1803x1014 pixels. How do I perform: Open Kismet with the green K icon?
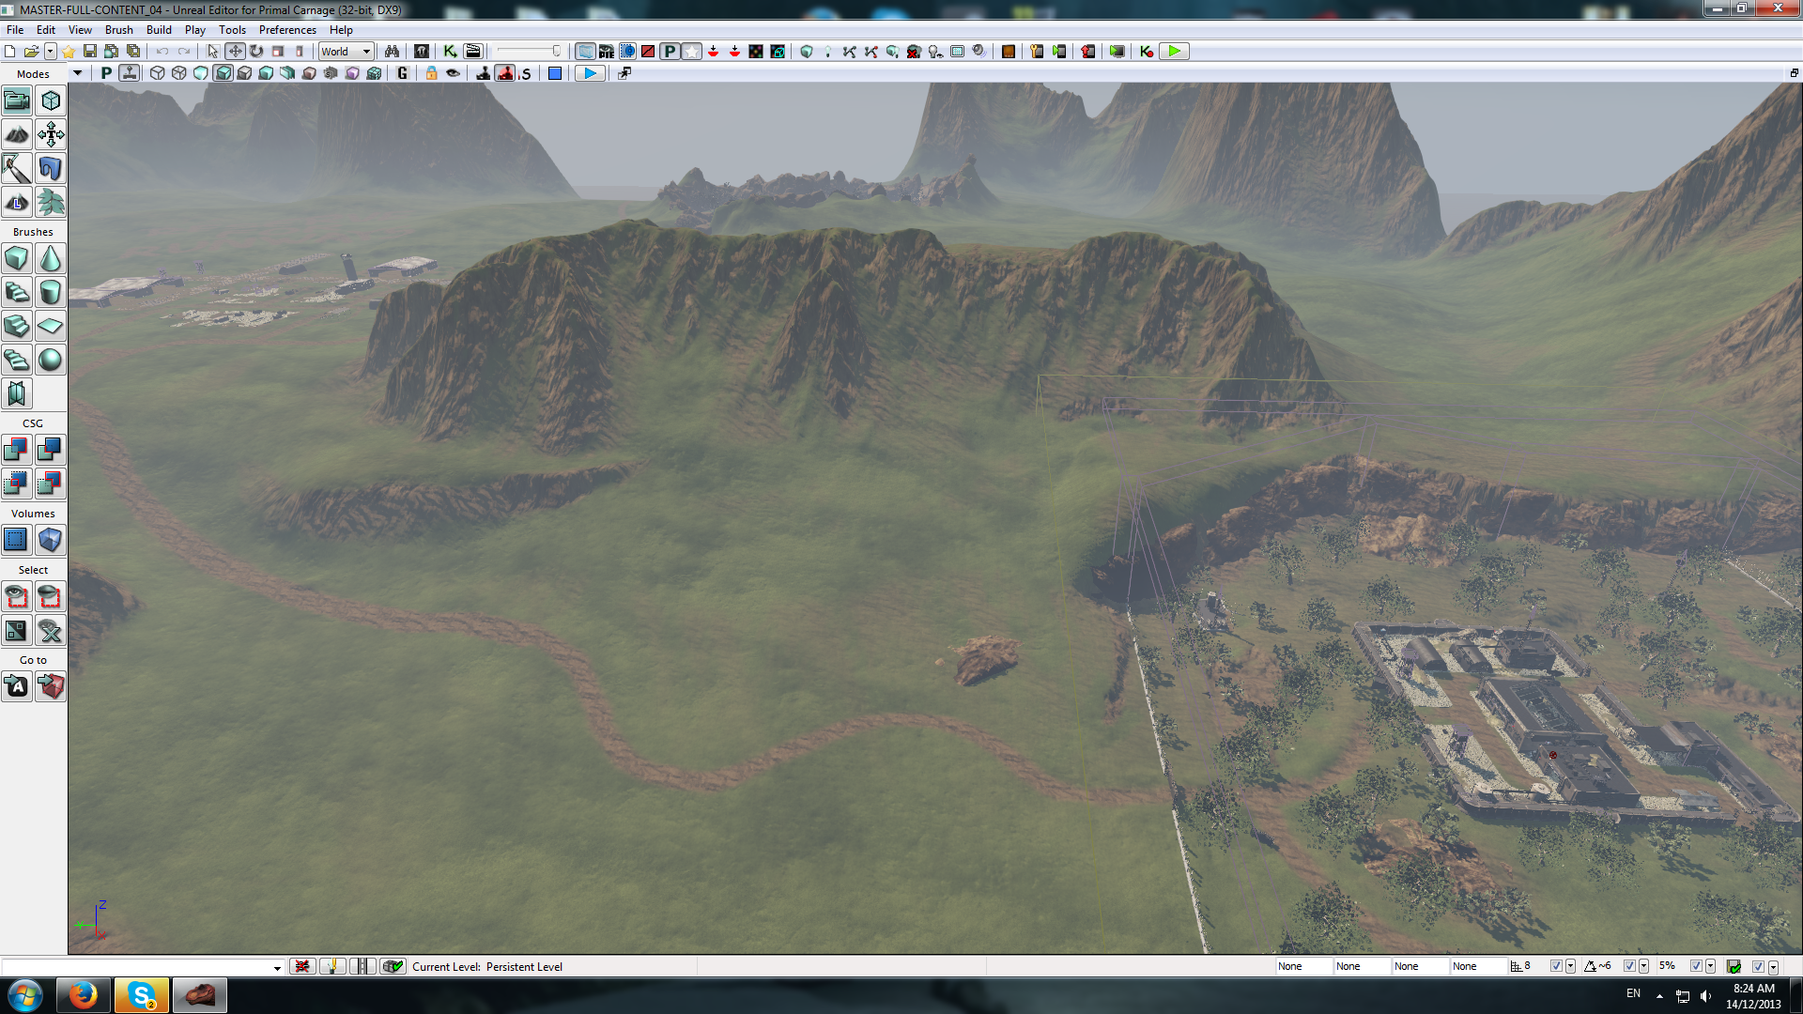(x=451, y=52)
